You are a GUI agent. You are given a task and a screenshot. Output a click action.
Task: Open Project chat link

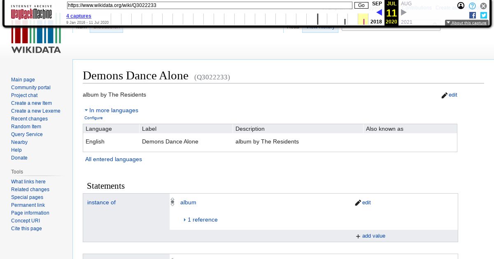pos(24,95)
